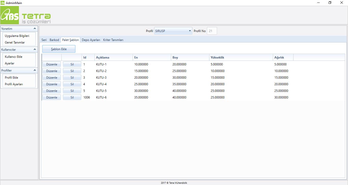Open the Depo Ayarları tab
Image resolution: width=348 pixels, height=185 pixels.
pos(91,40)
